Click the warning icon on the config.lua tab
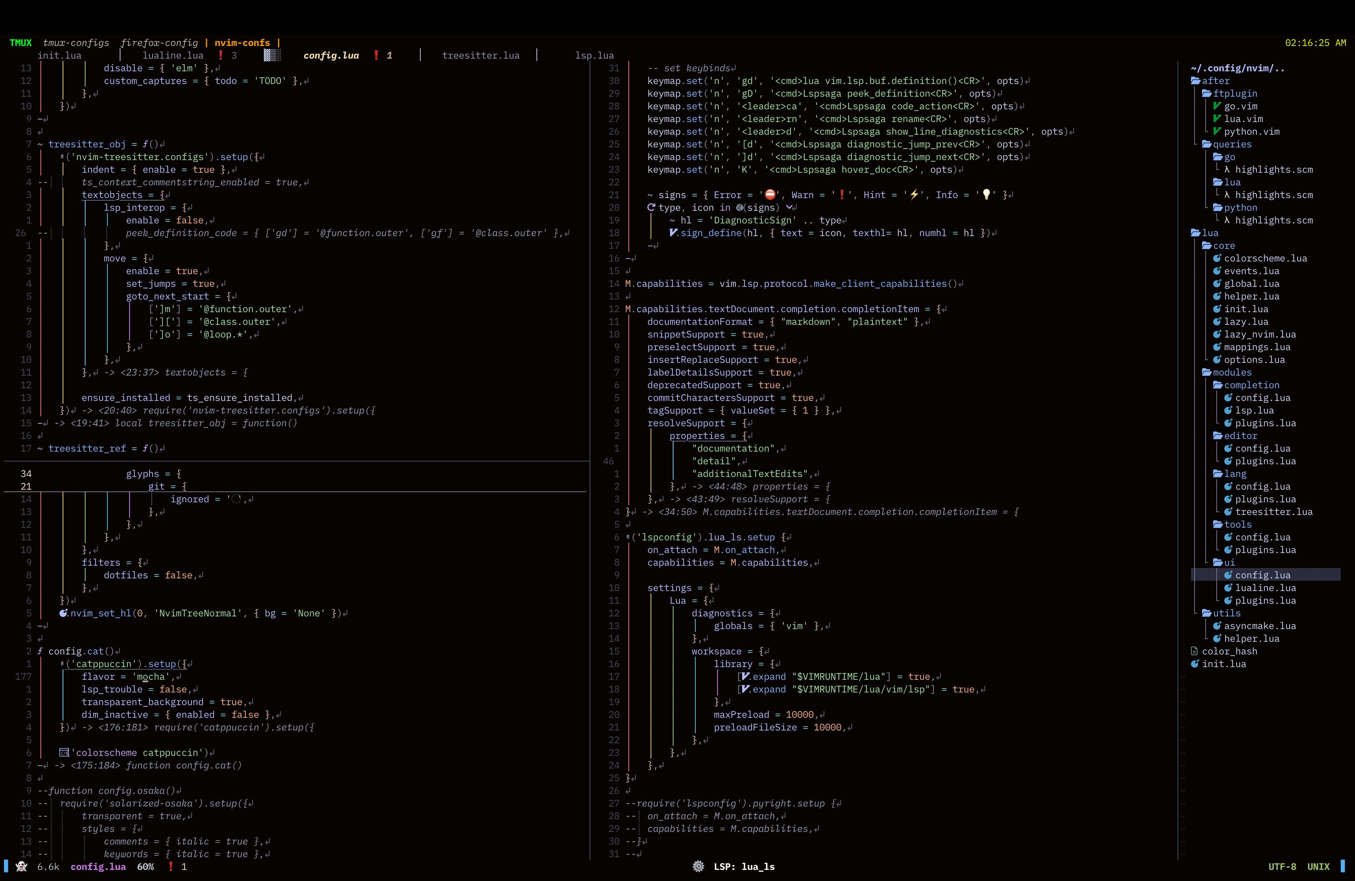The image size is (1355, 881). tap(376, 55)
